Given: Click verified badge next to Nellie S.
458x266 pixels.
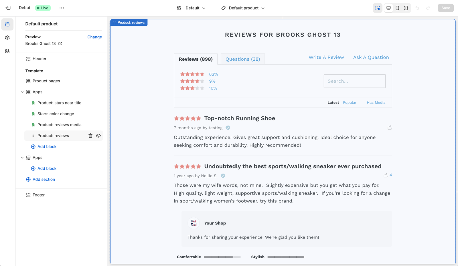Looking at the screenshot, I should 223,176.
